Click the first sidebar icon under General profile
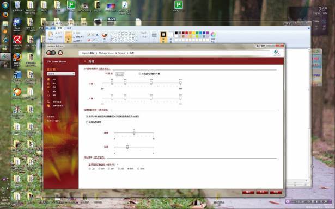 click(x=48, y=79)
